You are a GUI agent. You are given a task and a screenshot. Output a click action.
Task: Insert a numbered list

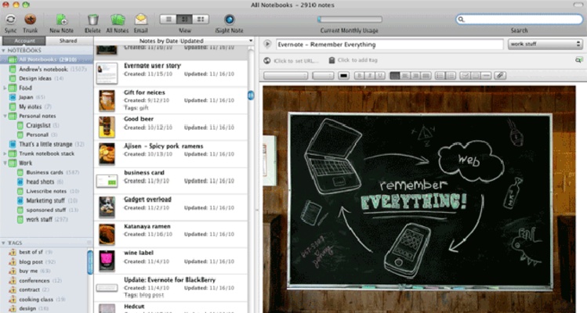451,76
